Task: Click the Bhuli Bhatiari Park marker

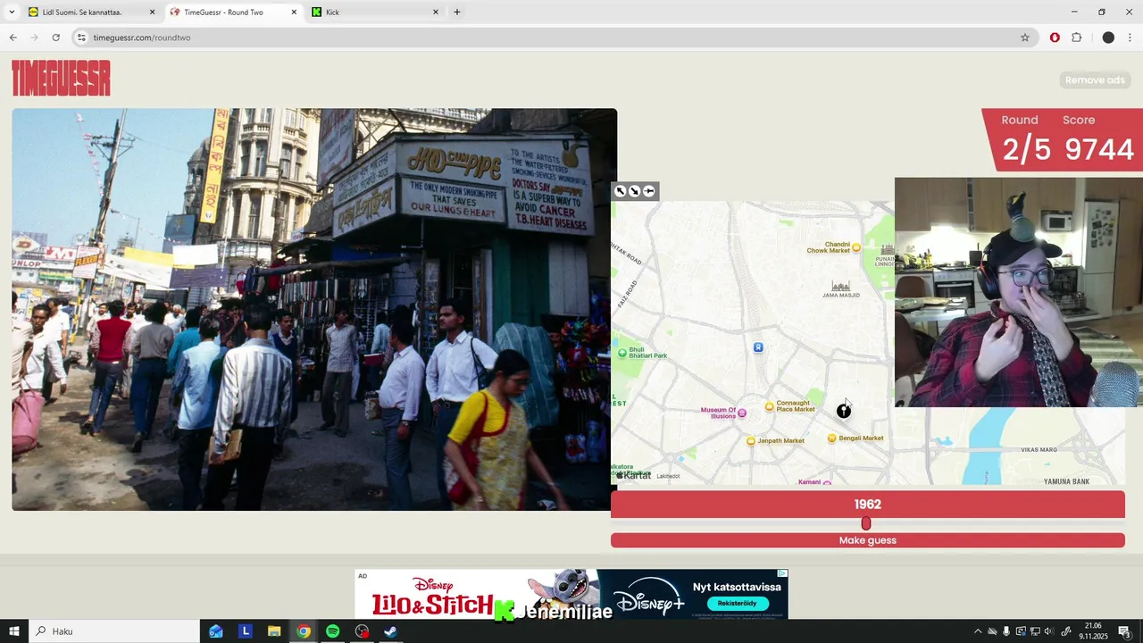Action: 622,353
